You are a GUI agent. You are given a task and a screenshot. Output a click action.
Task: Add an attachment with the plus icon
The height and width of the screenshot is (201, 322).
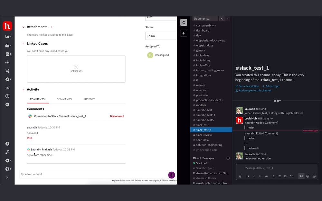click(52, 27)
